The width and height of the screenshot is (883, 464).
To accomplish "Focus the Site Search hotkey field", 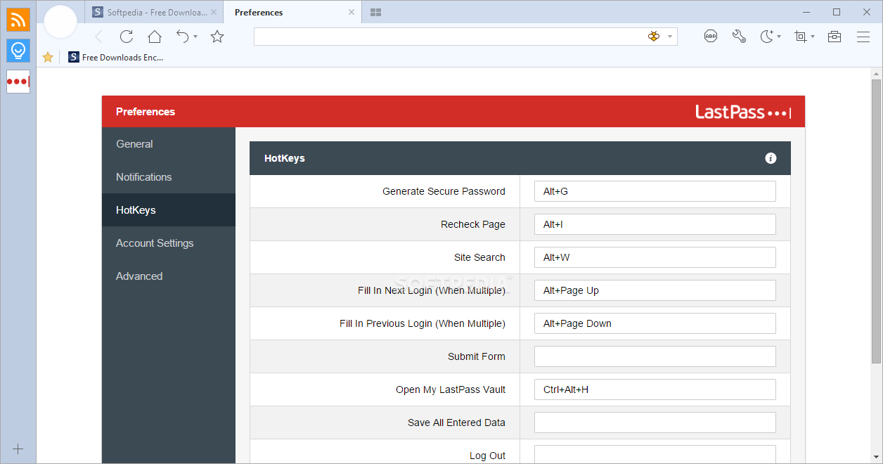I will (655, 257).
